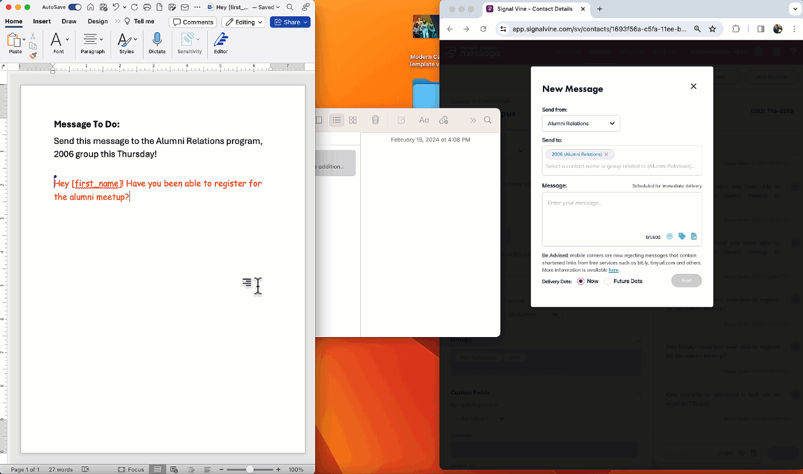The width and height of the screenshot is (803, 474).
Task: Remove the 2006 Alumni Relations group chip
Action: [606, 154]
